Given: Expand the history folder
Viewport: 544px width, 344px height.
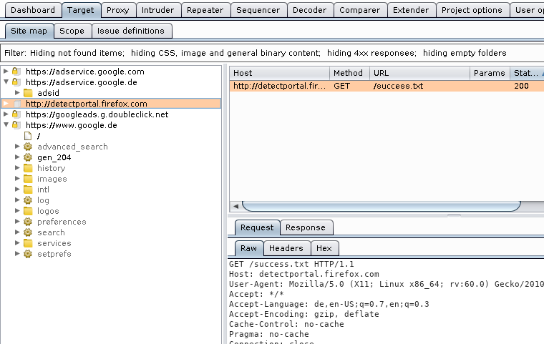Looking at the screenshot, I should click(x=17, y=168).
